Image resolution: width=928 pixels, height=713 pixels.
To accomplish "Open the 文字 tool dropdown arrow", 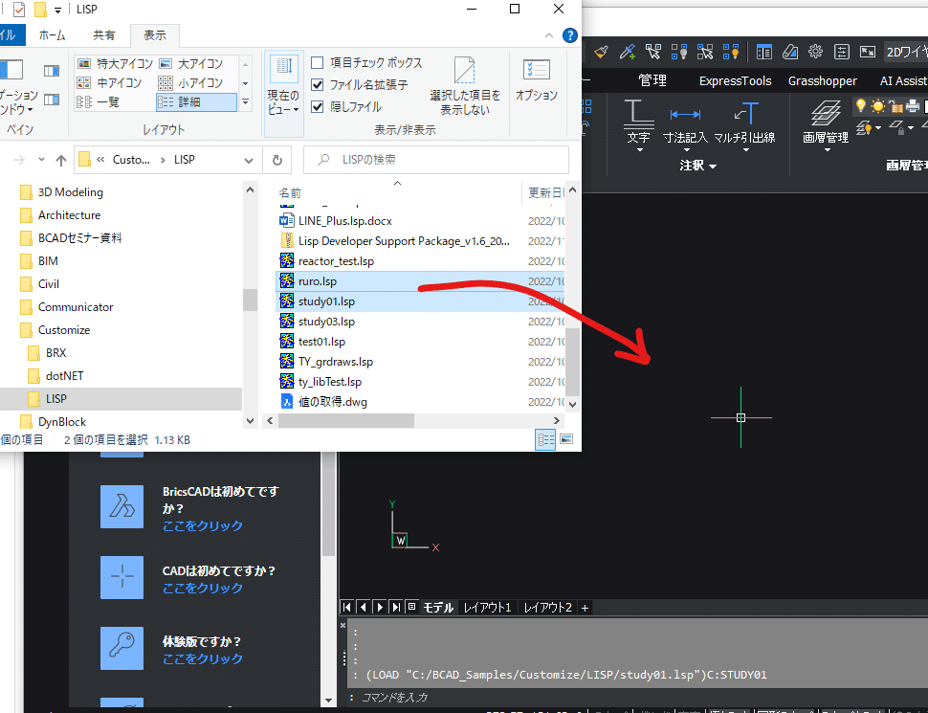I will click(x=639, y=150).
